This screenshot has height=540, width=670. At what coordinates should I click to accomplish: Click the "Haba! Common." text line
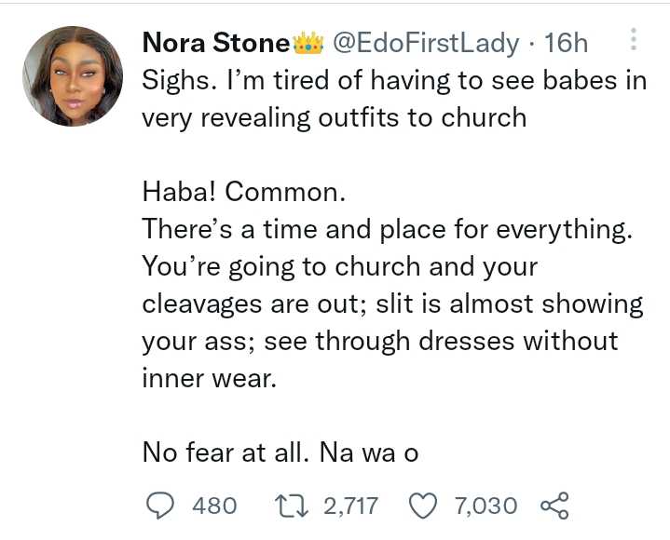click(x=242, y=193)
